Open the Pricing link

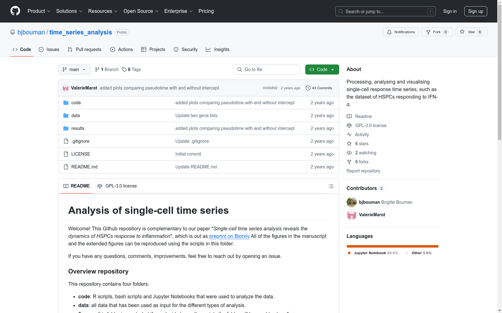tap(206, 11)
